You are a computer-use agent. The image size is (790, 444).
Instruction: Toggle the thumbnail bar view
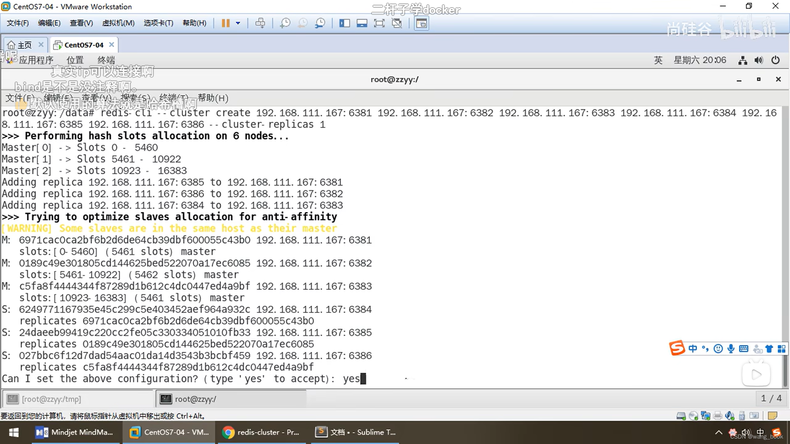tap(362, 23)
